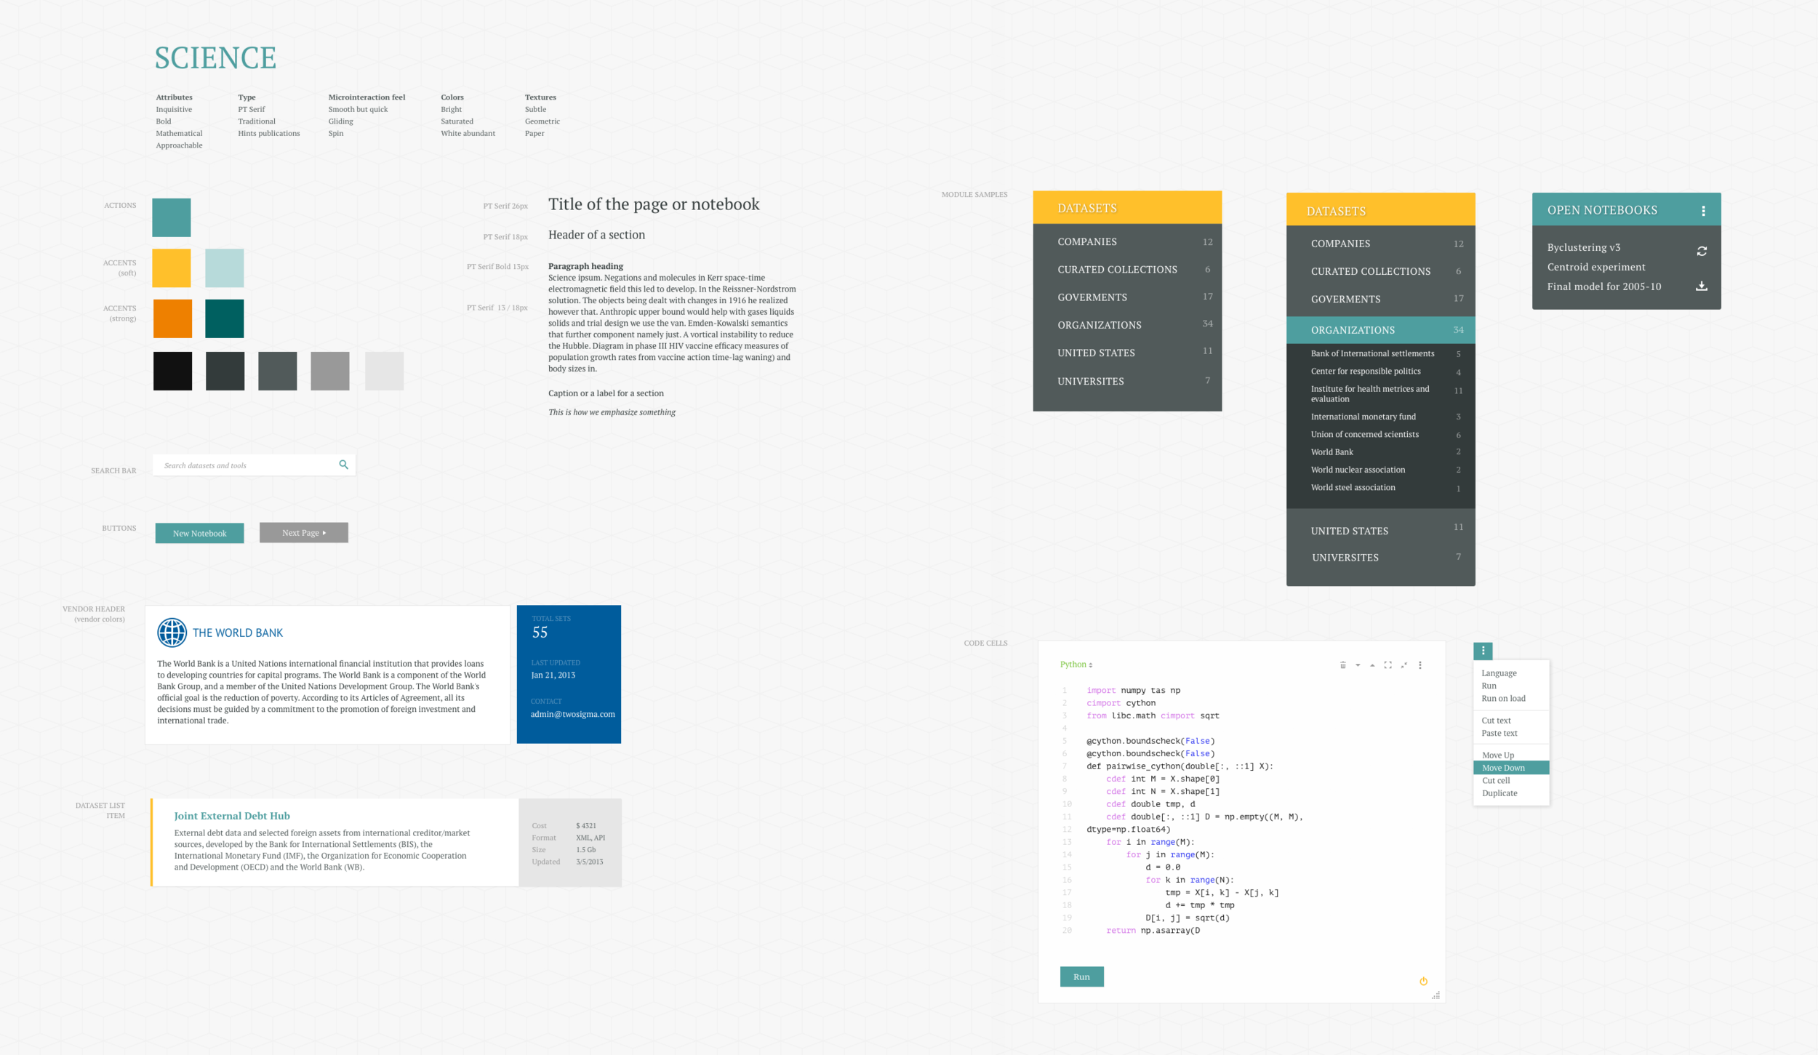This screenshot has width=1818, height=1055.
Task: Choose Duplicate from the cell menu
Action: coord(1499,793)
